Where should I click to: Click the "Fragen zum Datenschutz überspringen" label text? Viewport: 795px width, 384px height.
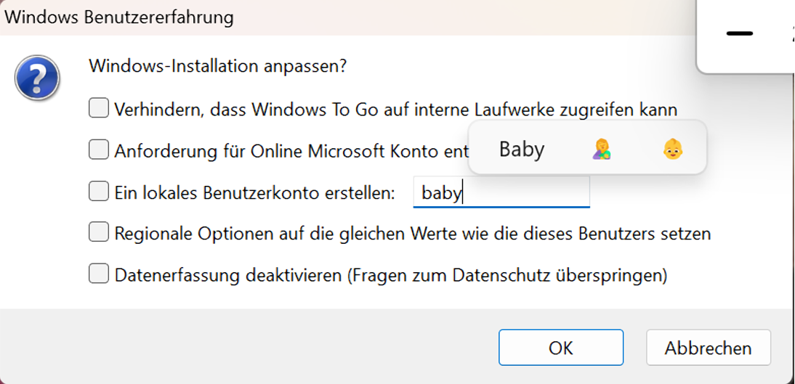click(x=509, y=275)
